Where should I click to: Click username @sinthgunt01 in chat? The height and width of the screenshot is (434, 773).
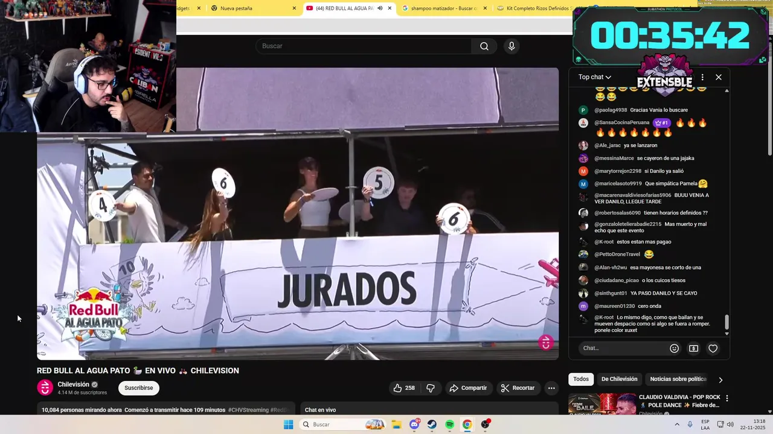611,294
